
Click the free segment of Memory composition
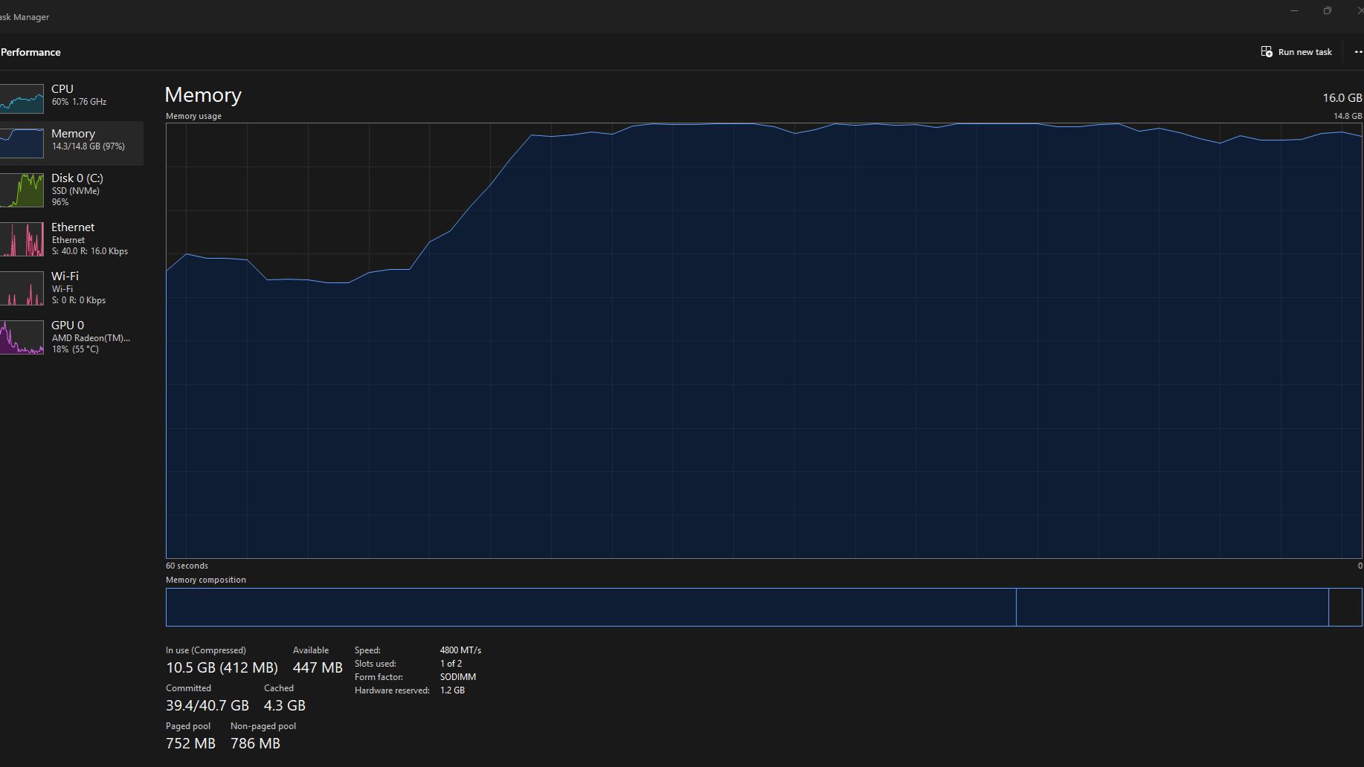tap(1345, 607)
